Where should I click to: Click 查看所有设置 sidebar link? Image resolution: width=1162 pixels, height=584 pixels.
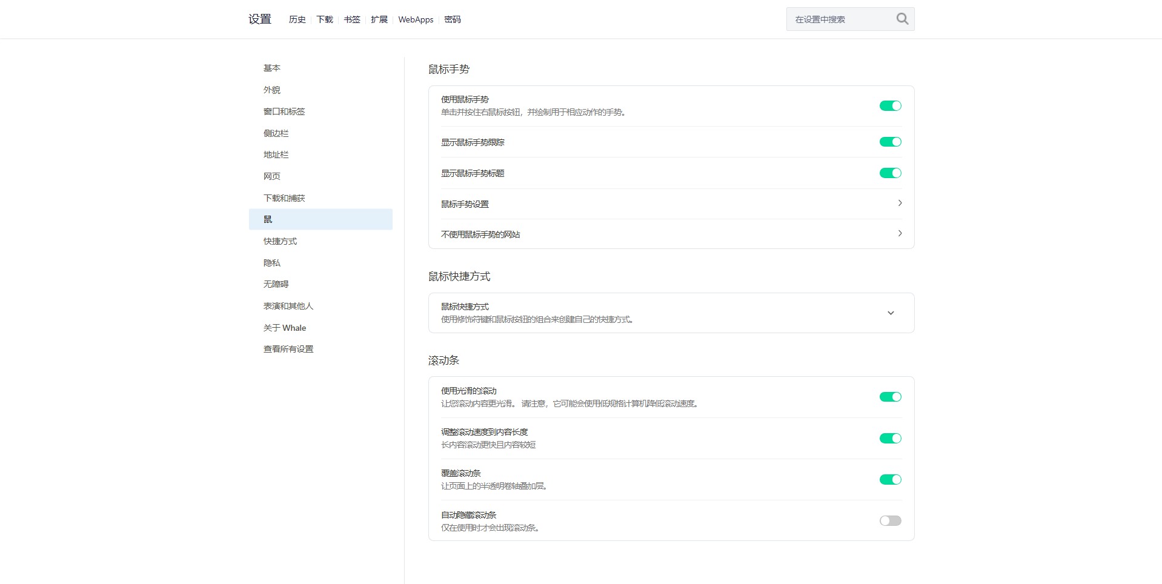pyautogui.click(x=288, y=349)
